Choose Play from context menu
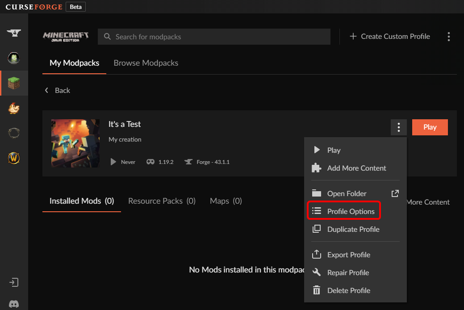Screen dimensions: 464x310 coord(355,150)
